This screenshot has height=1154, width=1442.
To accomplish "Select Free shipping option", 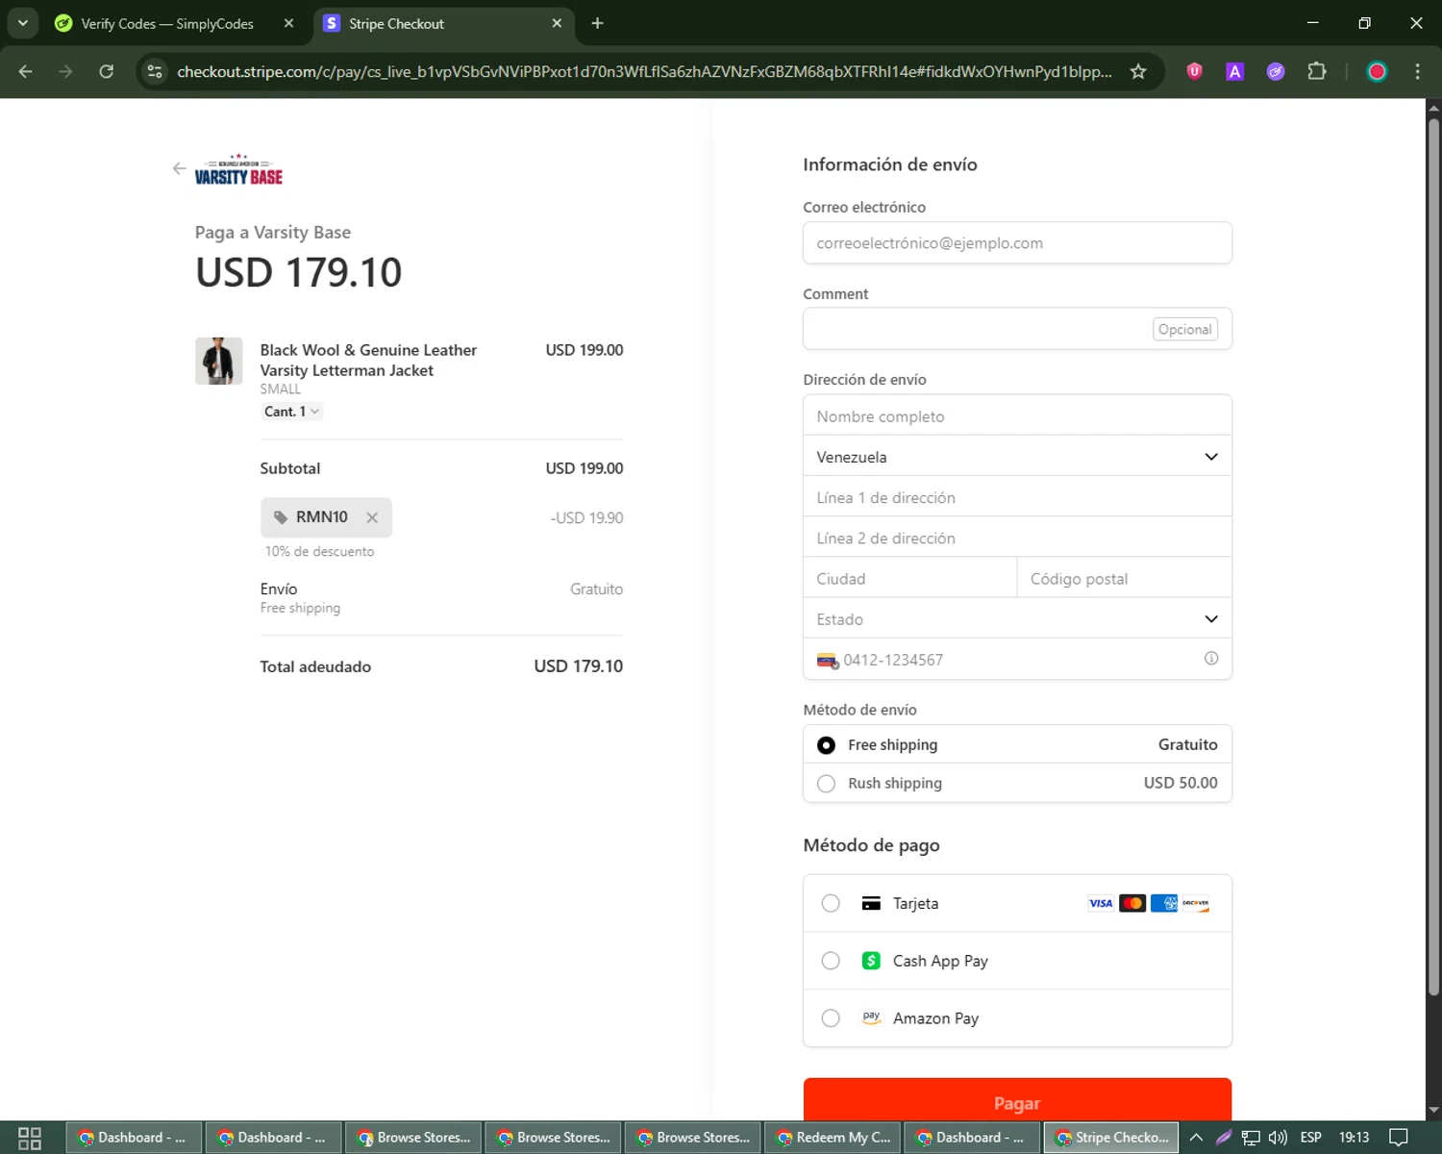I will [x=1017, y=744].
